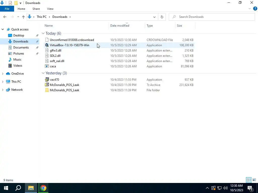This screenshot has height=193, width=258.
Task: Click the Properties quick access toolbar icon
Action: tap(10, 3)
